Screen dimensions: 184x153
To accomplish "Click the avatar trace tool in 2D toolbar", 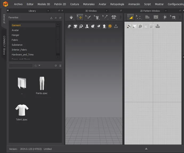I will (165, 17).
